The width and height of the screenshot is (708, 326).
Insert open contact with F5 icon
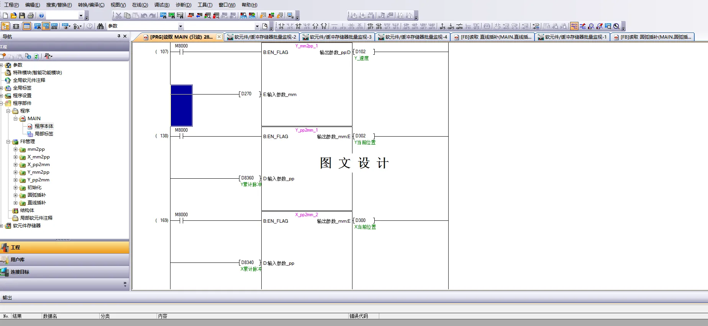tap(282, 26)
